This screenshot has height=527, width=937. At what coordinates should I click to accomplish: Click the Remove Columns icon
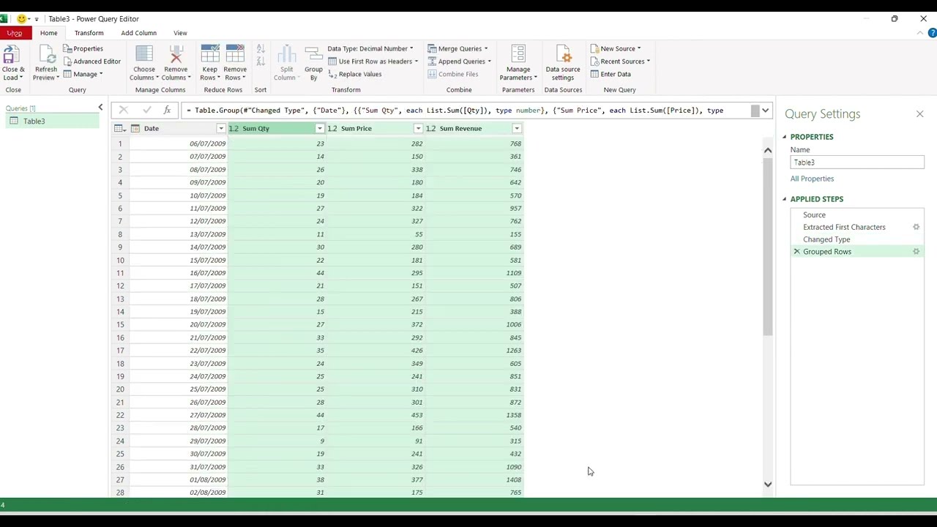click(x=176, y=54)
